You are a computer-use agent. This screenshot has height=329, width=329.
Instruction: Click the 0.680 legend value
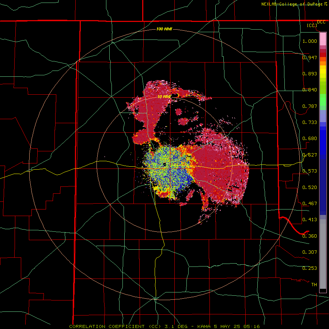pos(310,139)
